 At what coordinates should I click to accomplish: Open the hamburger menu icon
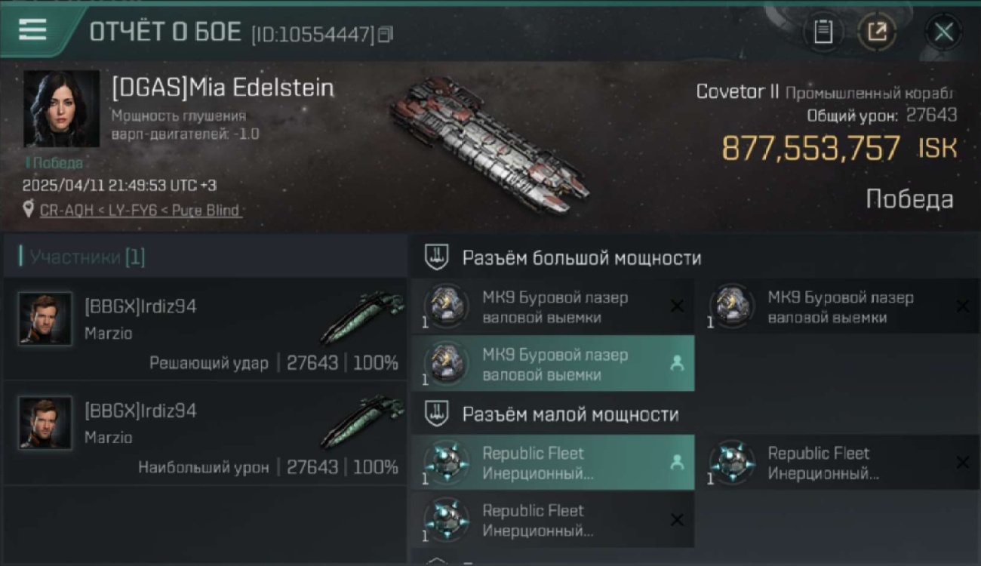tap(32, 30)
